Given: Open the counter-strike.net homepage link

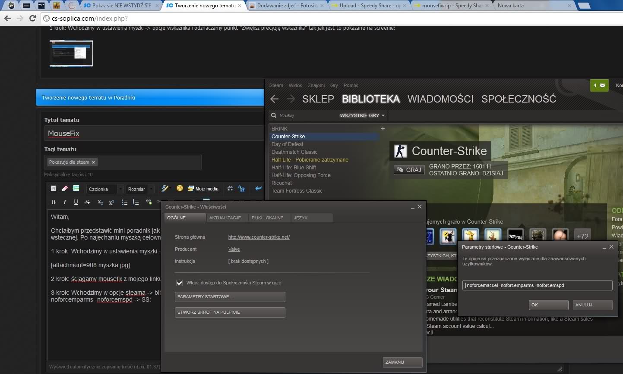Looking at the screenshot, I should [x=259, y=237].
